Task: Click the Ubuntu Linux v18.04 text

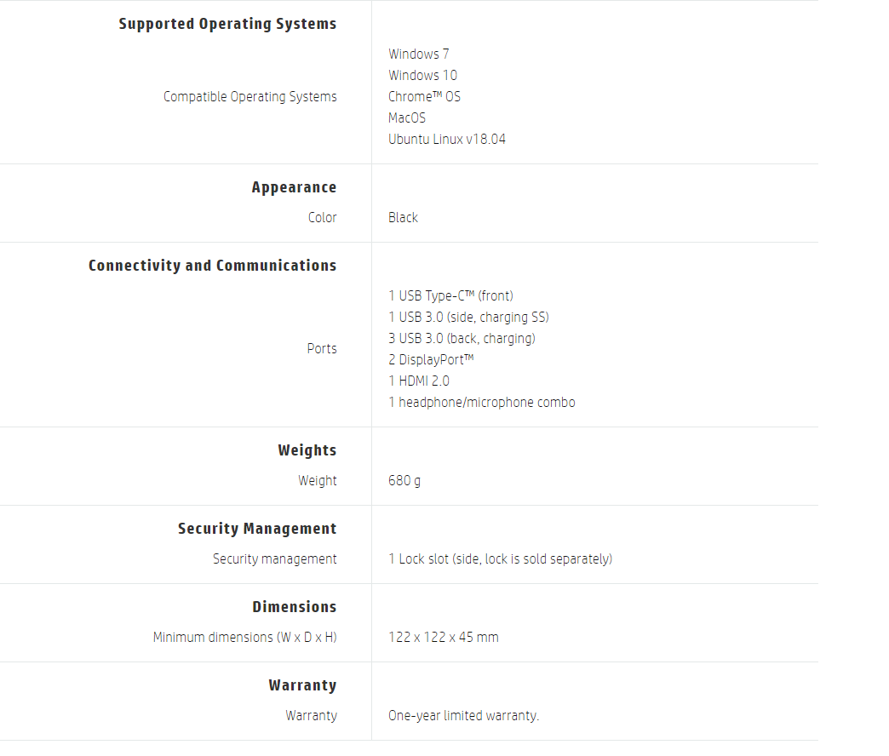Action: click(x=447, y=140)
